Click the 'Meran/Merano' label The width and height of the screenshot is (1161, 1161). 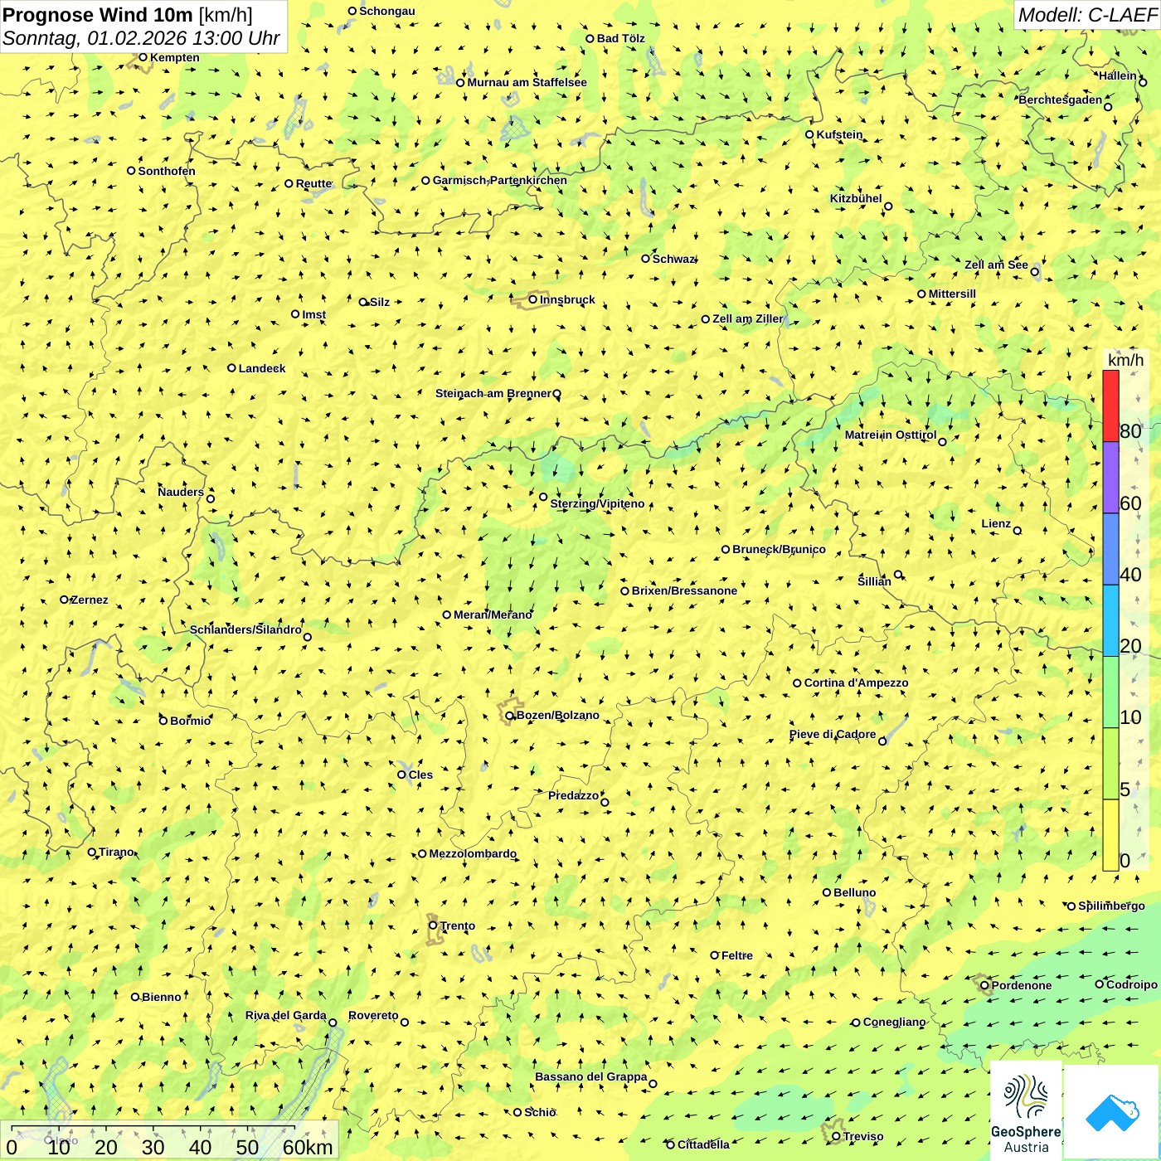coord(493,615)
